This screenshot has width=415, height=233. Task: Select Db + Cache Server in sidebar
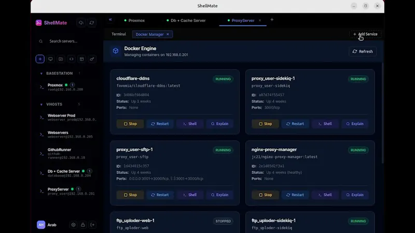tap(67, 173)
